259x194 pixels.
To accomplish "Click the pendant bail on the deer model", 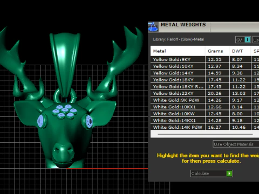I will [x=65, y=65].
